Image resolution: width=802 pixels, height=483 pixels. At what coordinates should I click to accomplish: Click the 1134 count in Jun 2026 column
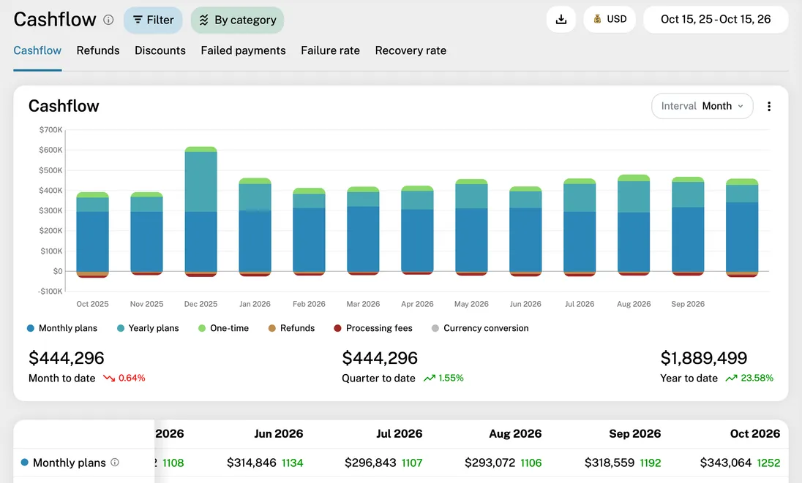click(292, 463)
